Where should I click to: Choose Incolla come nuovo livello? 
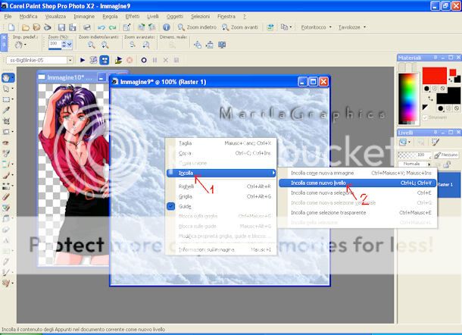point(357,183)
